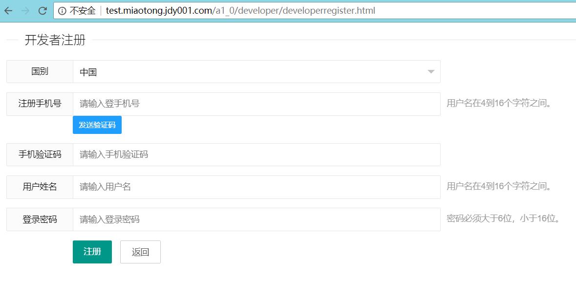576x304 pixels.
Task: Click the 登录密码 field label
Action: (x=40, y=219)
